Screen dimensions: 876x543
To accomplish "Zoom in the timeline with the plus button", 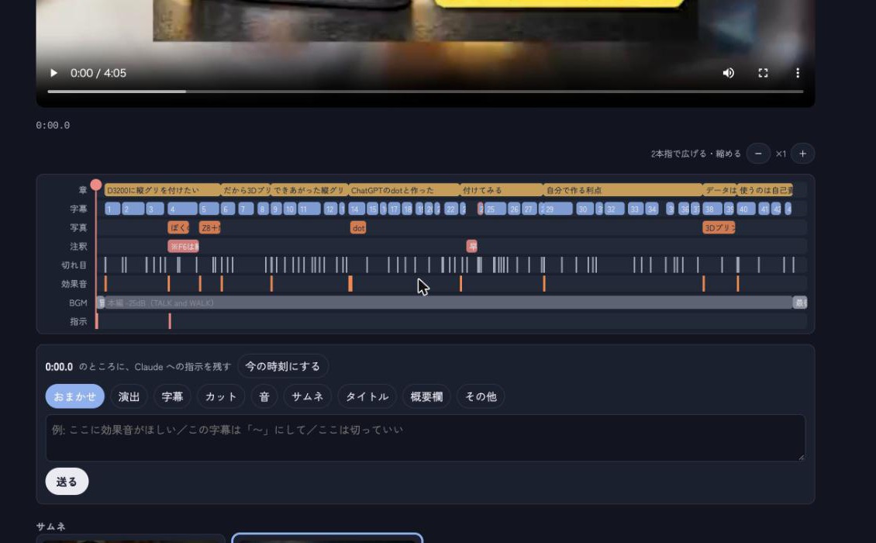I will (x=803, y=154).
